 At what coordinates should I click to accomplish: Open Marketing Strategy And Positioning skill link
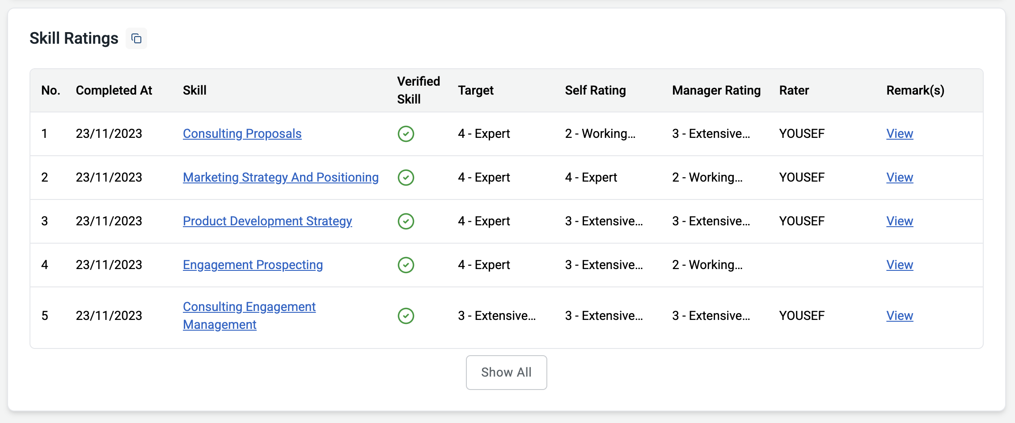[x=280, y=178]
